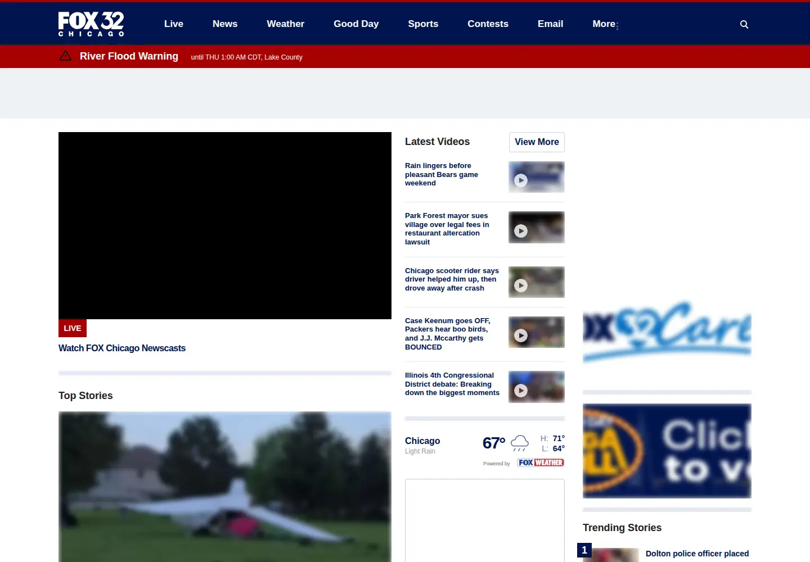Open Case Keenum goes OFF headline
The height and width of the screenshot is (562, 810).
(448, 334)
